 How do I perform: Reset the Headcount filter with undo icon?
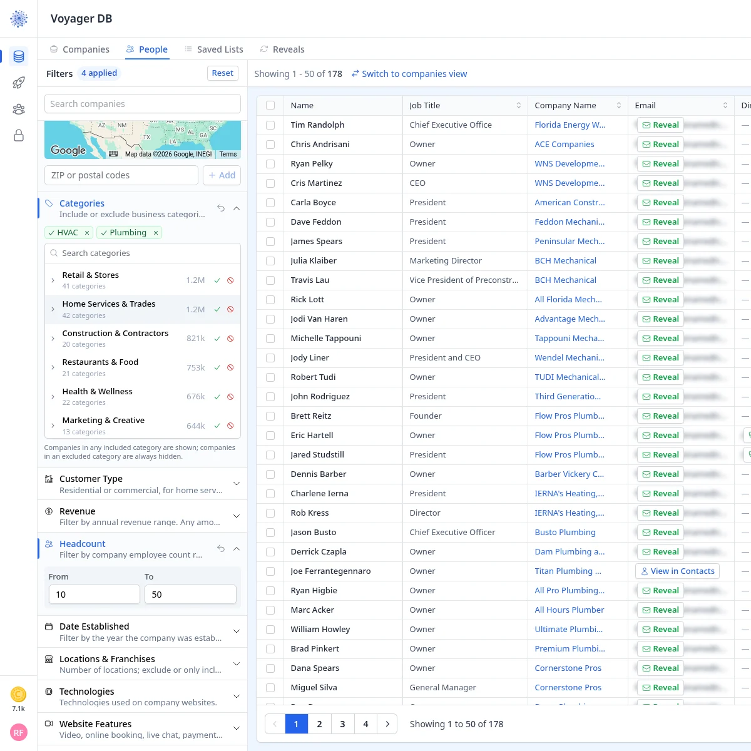(x=221, y=548)
